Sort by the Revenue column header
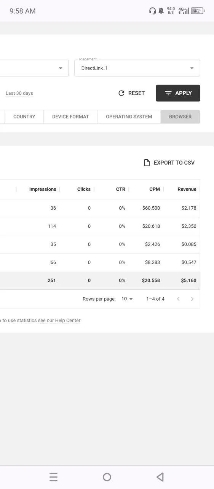This screenshot has height=489, width=214. click(x=187, y=189)
